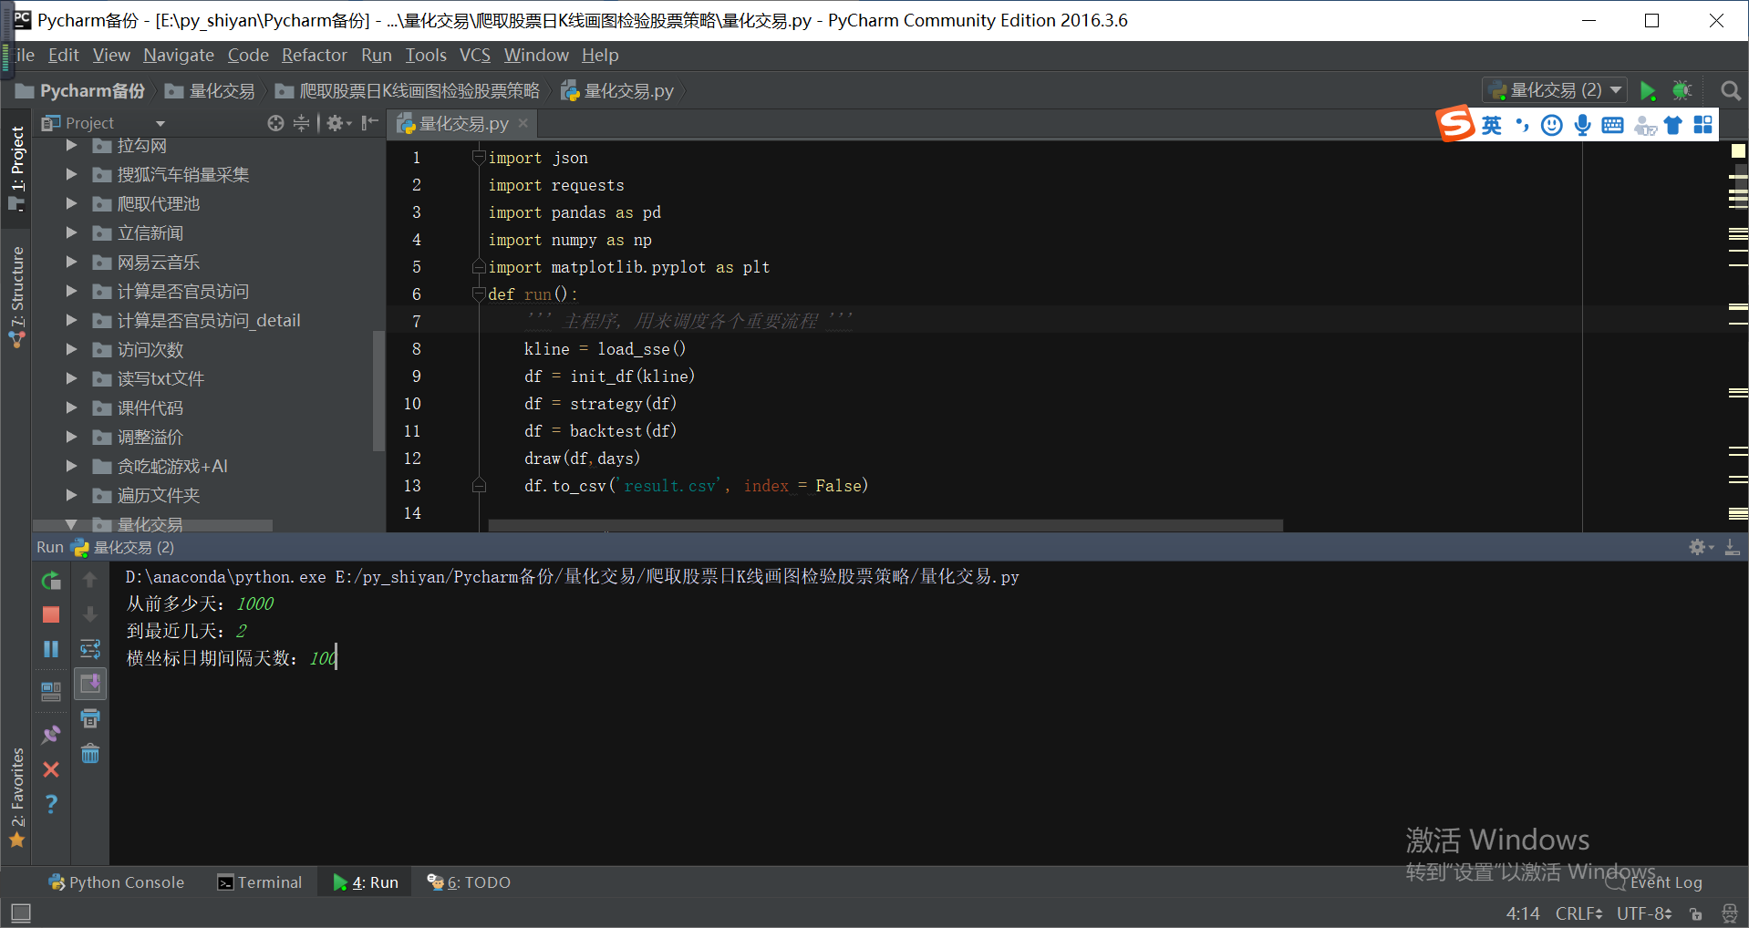Start debugging with the bug icon
The height and width of the screenshot is (928, 1749).
tap(1682, 90)
